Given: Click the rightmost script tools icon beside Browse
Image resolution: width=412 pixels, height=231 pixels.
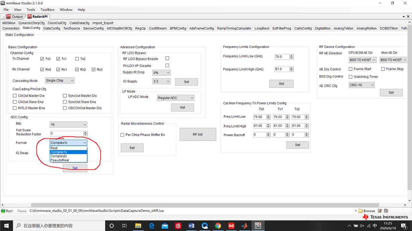Looking at the screenshot, I should (x=386, y=211).
